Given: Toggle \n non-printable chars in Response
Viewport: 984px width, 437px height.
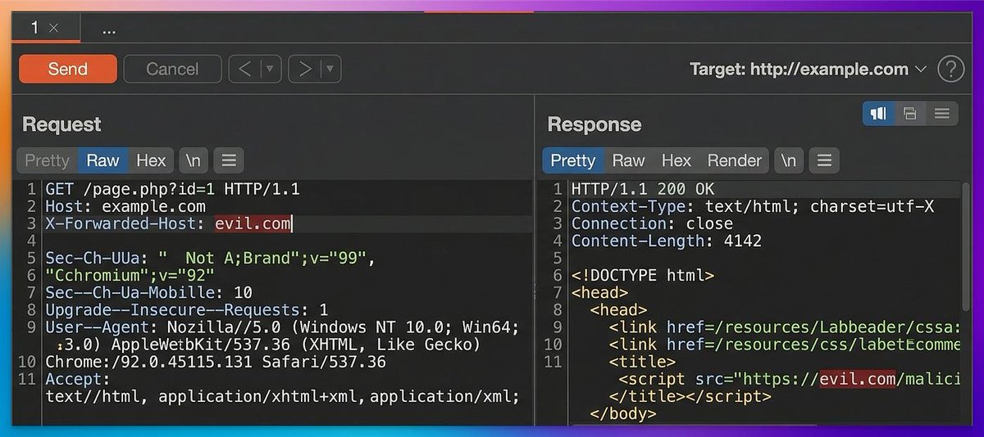Looking at the screenshot, I should [788, 160].
